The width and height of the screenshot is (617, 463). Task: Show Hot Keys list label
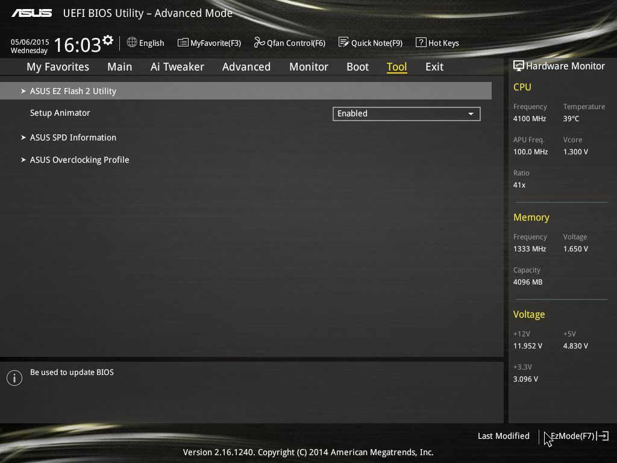(443, 43)
